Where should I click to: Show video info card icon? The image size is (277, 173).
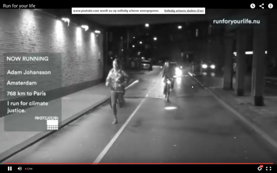270,6
